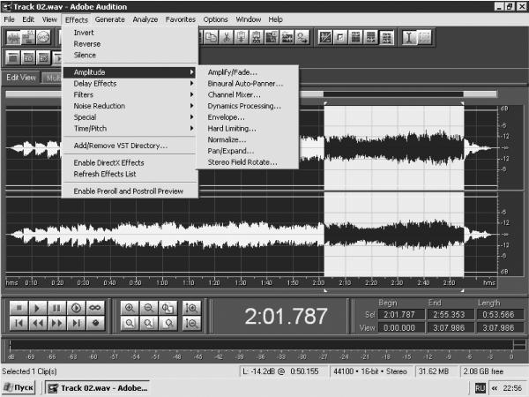
Task: Click the CD Project View toolbar icon
Action: 43,37
